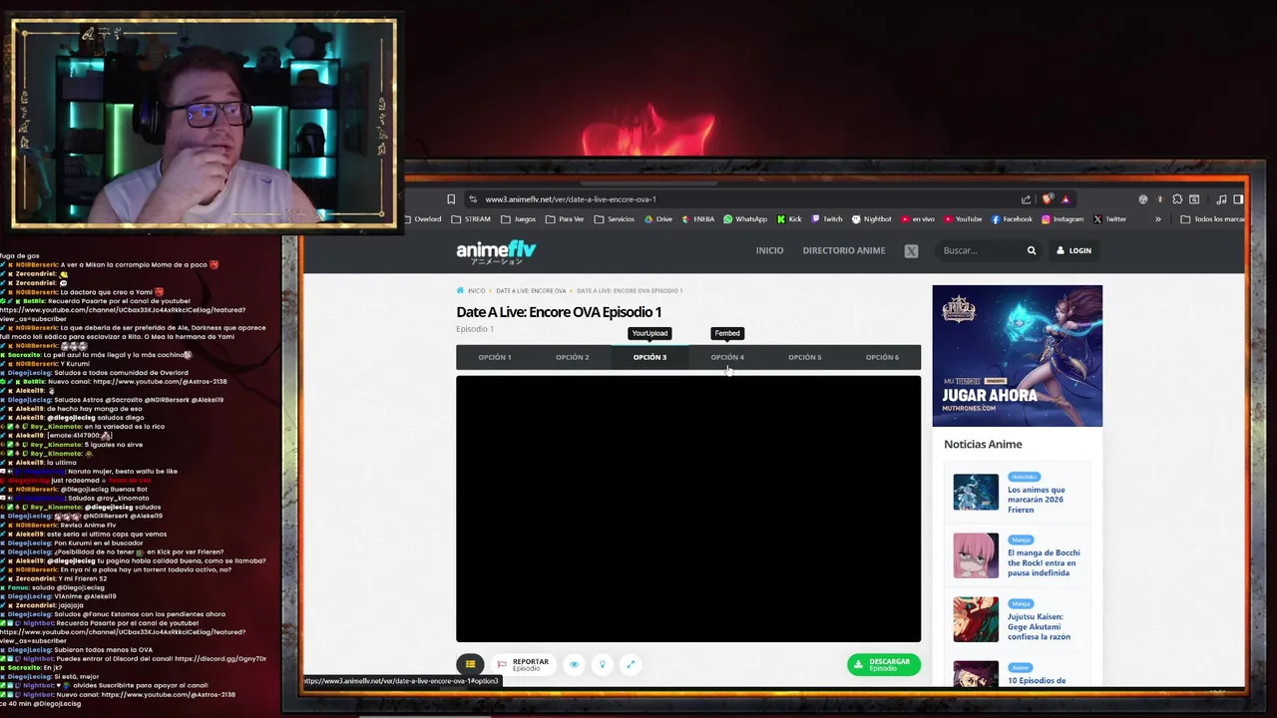Viewport: 1277px width, 718px height.
Task: Open 'Los animes que marcarán 2026 Frieren' article
Action: [x=1037, y=500]
